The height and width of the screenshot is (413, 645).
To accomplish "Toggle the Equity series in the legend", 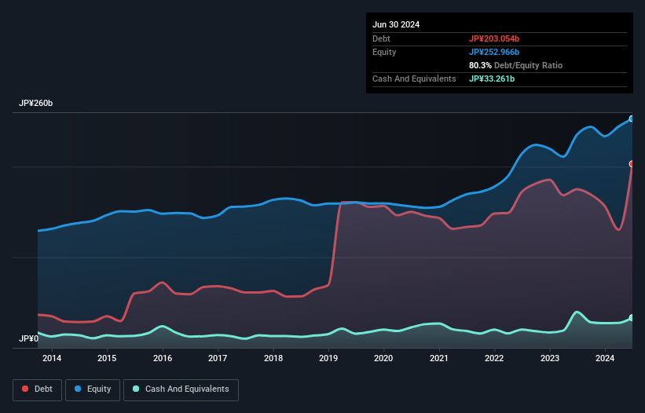I will 93,389.
